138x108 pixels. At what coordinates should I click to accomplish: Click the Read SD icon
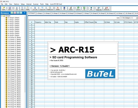[x=99, y=9]
